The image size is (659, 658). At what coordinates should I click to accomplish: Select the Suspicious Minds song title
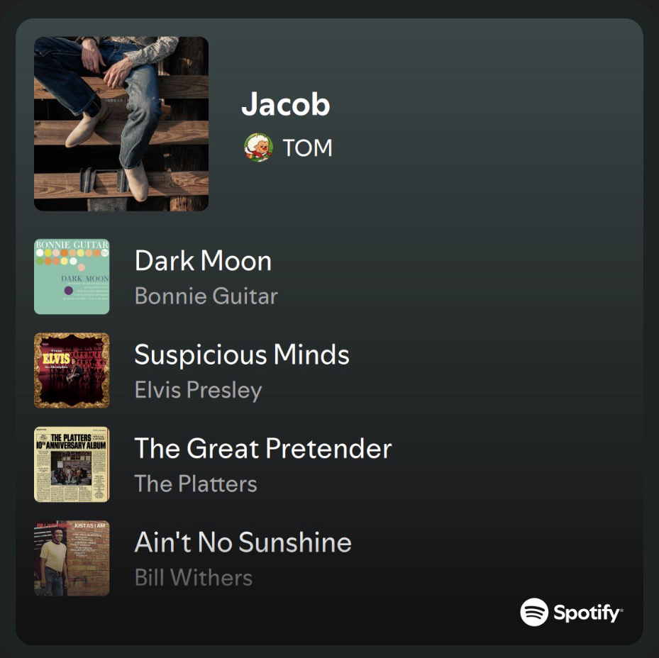(x=242, y=355)
